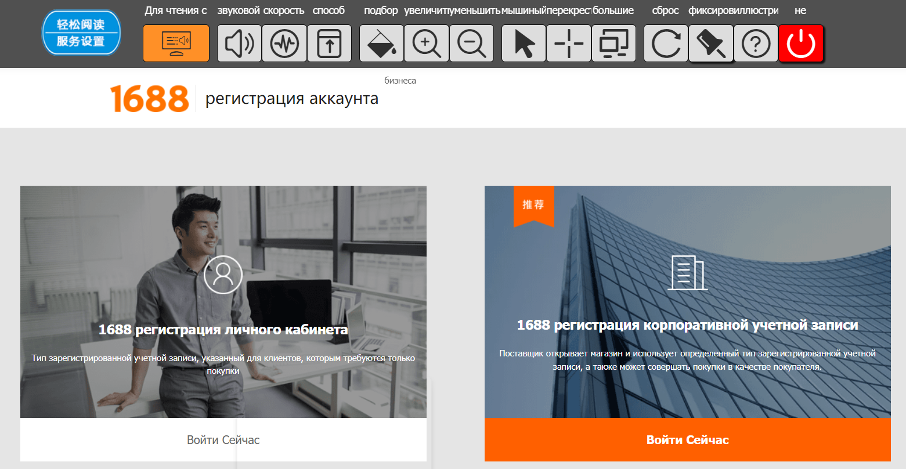Click '1688 регистрация корпоративной учетной записи' heading
The width and height of the screenshot is (906, 469).
point(688,325)
